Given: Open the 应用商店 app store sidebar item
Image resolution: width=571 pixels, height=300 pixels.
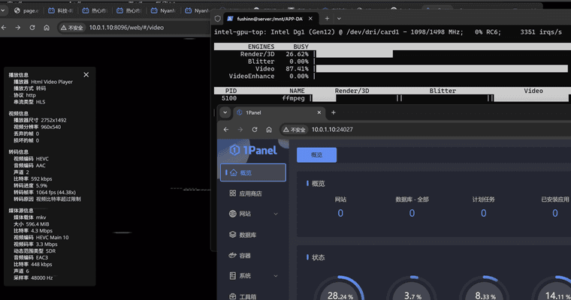Looking at the screenshot, I should 252,193.
